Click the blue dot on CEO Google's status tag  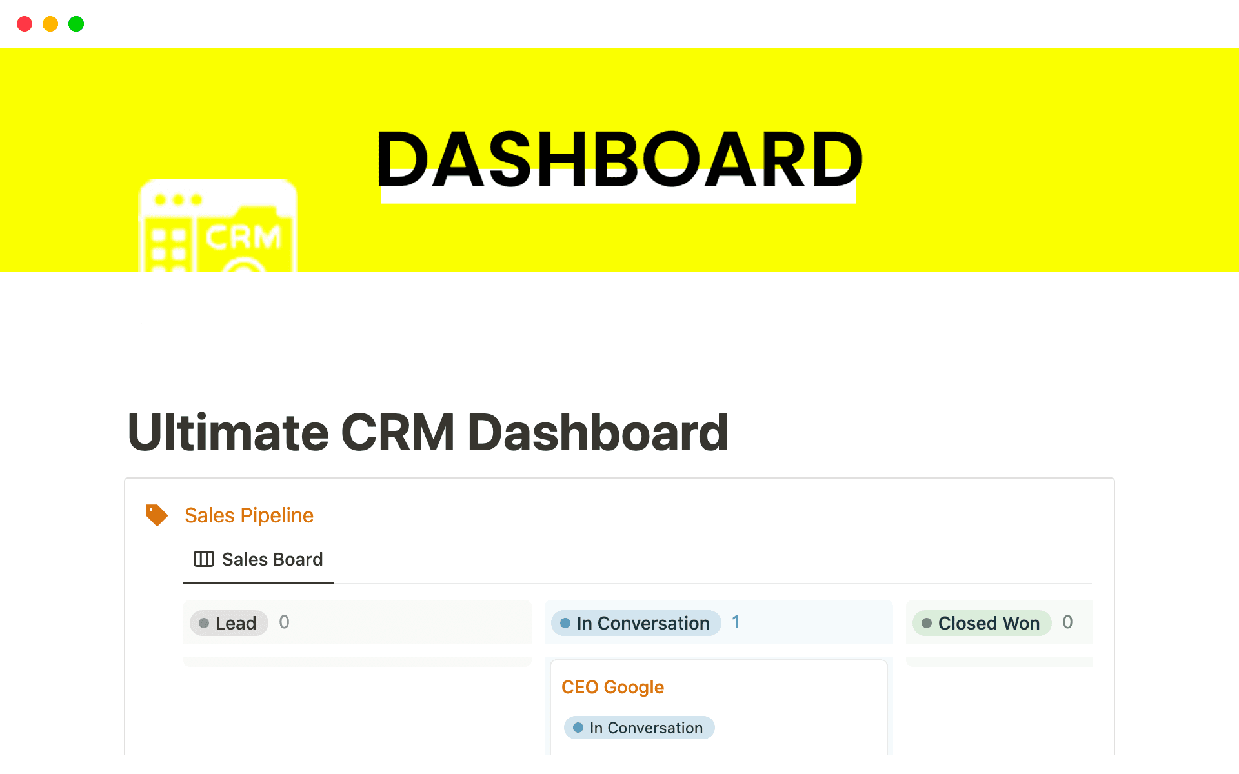tap(578, 728)
